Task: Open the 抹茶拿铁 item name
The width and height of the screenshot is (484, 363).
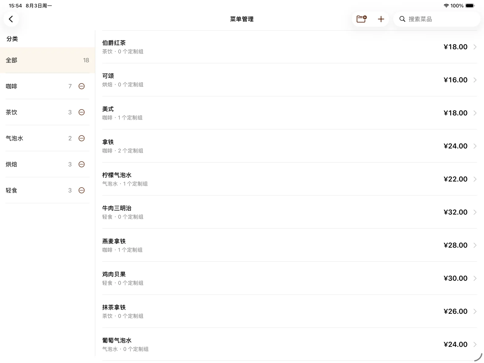Action: (114, 307)
